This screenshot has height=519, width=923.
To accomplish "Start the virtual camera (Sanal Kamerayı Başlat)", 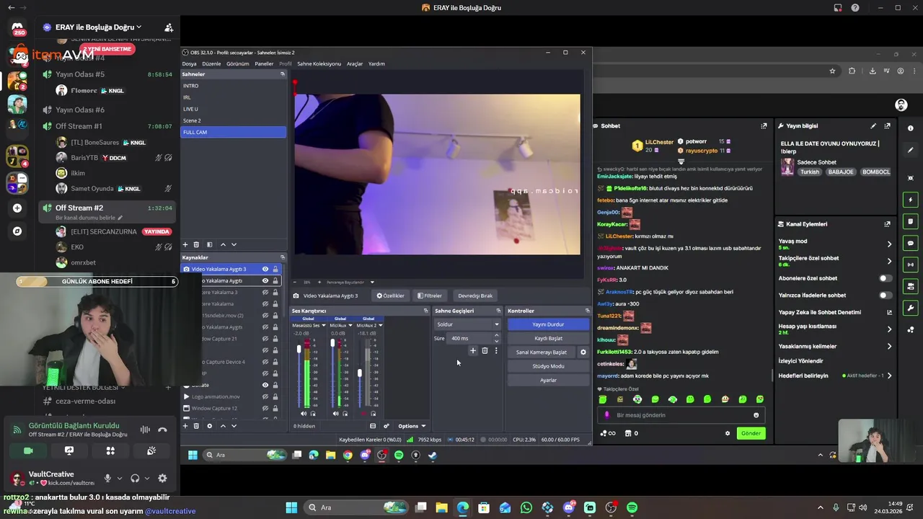I will pos(542,352).
